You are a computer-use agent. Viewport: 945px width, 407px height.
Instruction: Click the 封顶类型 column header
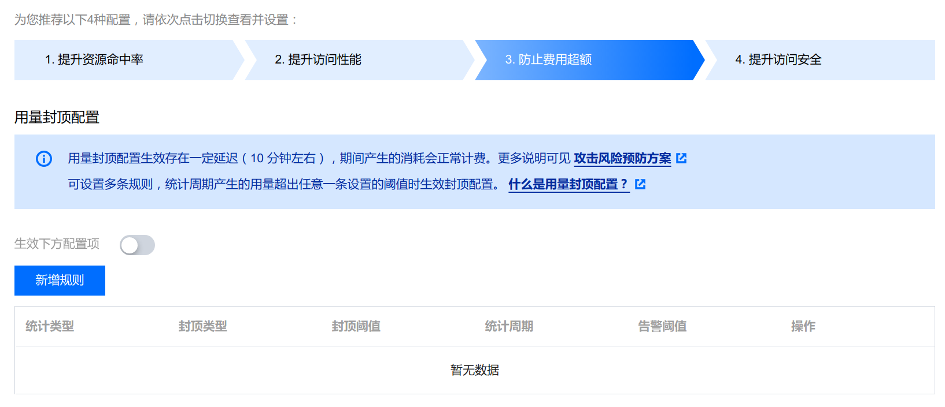203,326
